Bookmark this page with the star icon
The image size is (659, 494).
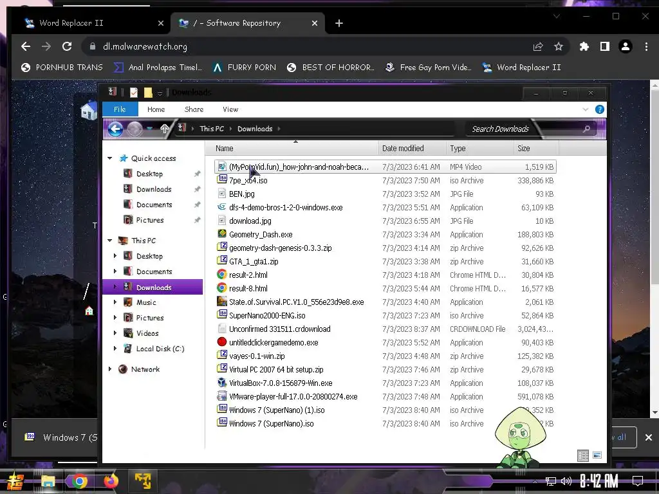coord(558,46)
